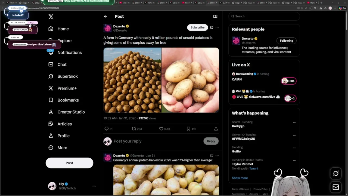Click the Bookmarks sidebar icon
348x196 pixels.
click(51, 100)
